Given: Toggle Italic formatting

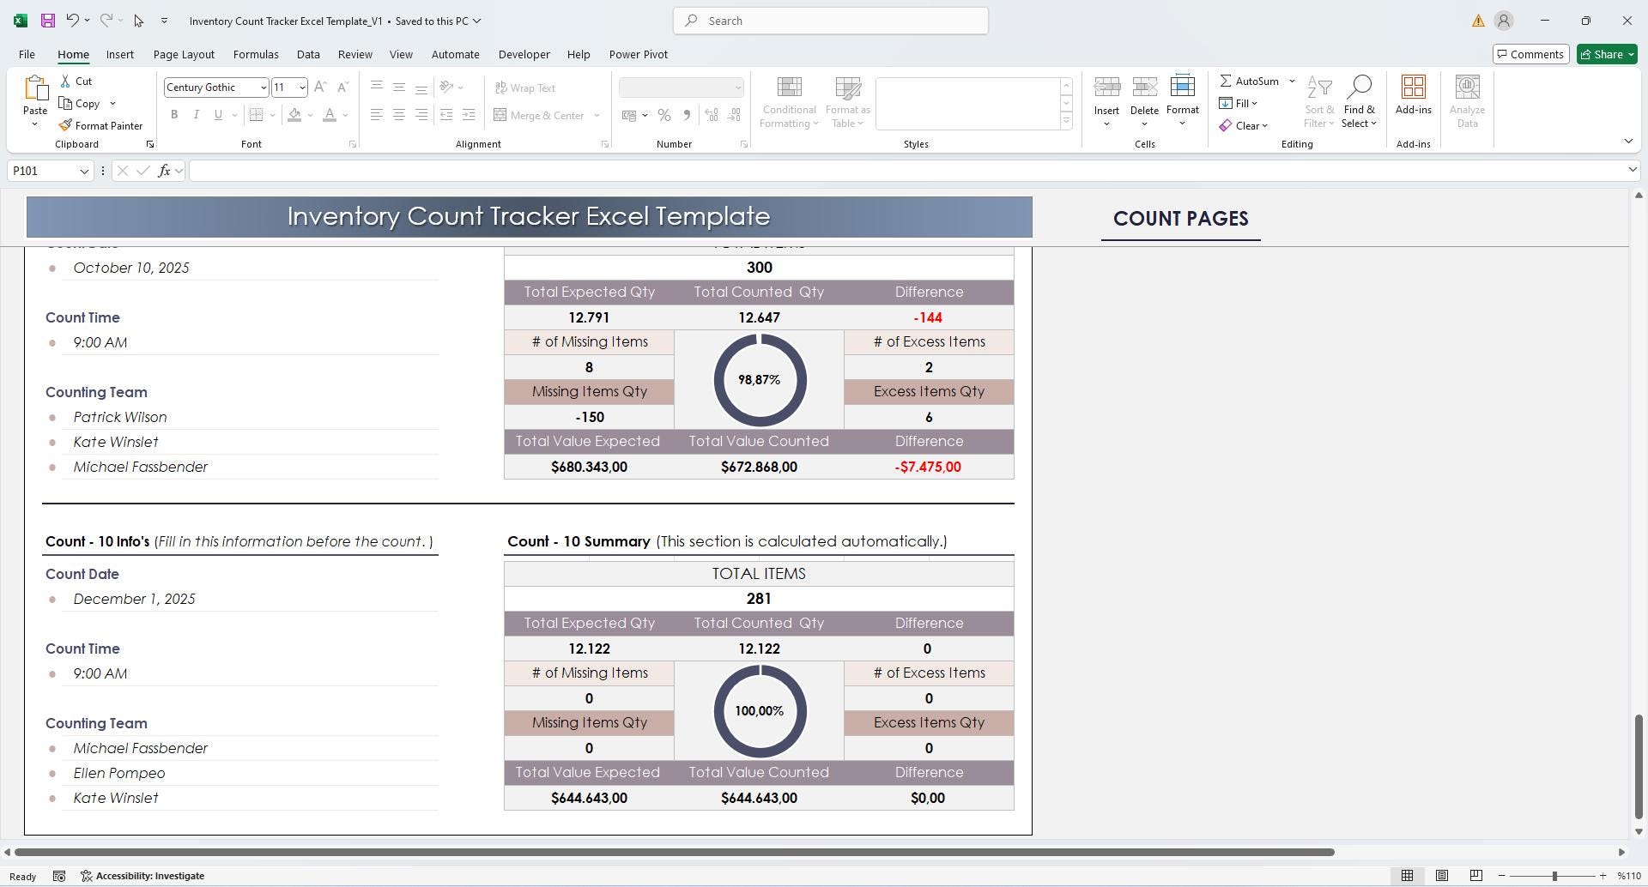Looking at the screenshot, I should (x=196, y=115).
